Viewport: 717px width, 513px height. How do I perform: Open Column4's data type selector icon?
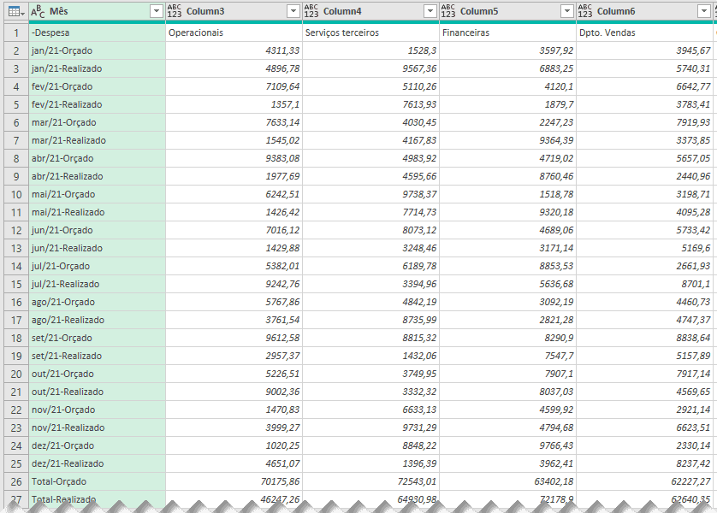[x=310, y=12]
